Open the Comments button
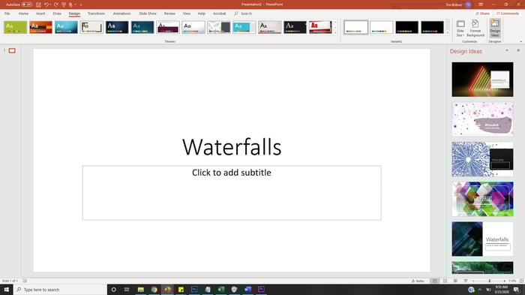 (x=508, y=14)
